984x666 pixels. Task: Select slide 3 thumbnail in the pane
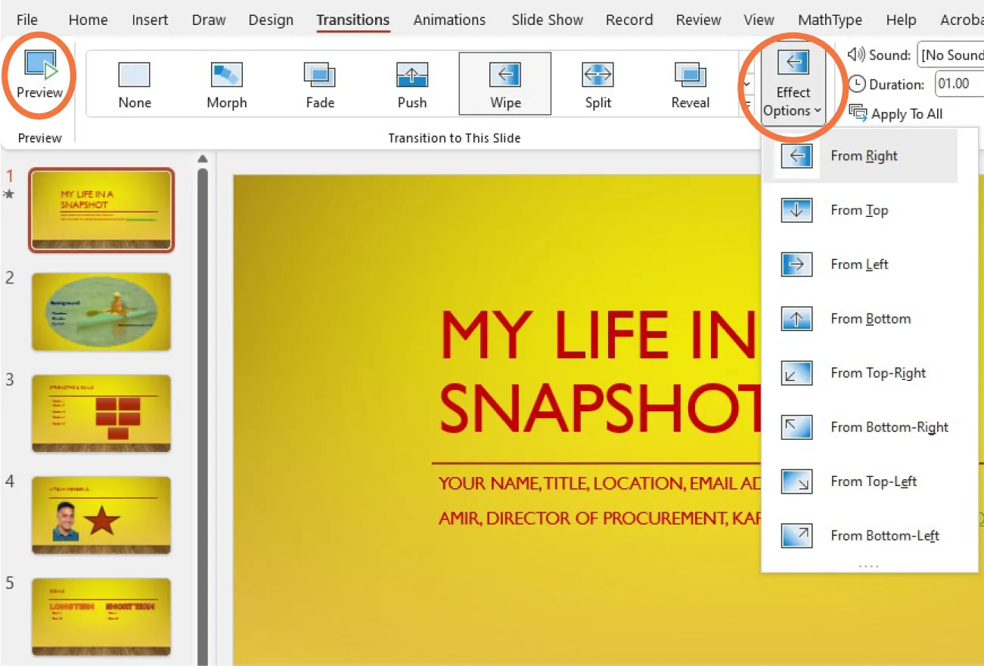(x=101, y=413)
